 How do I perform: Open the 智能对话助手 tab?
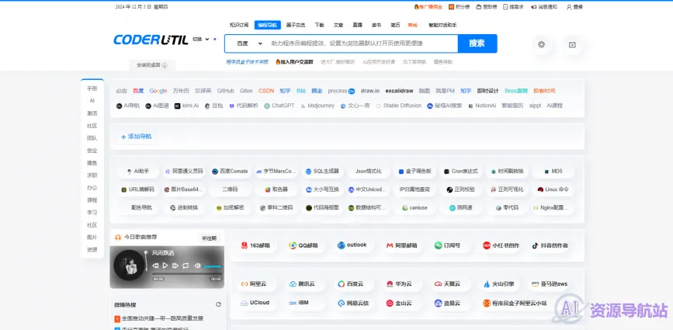click(x=442, y=25)
